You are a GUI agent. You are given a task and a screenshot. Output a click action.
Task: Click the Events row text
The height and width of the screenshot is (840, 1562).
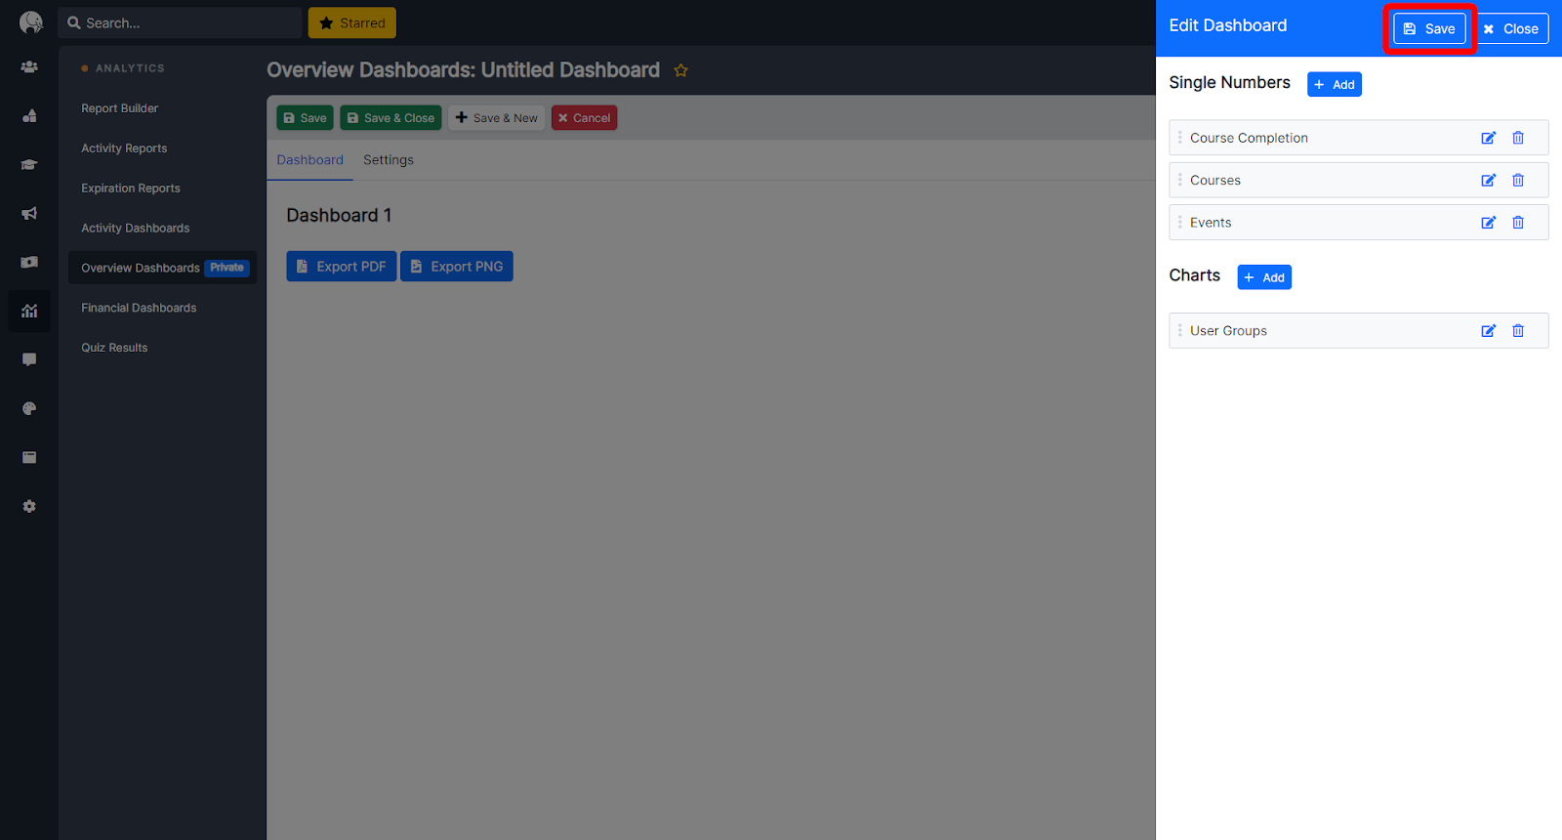1211,223
